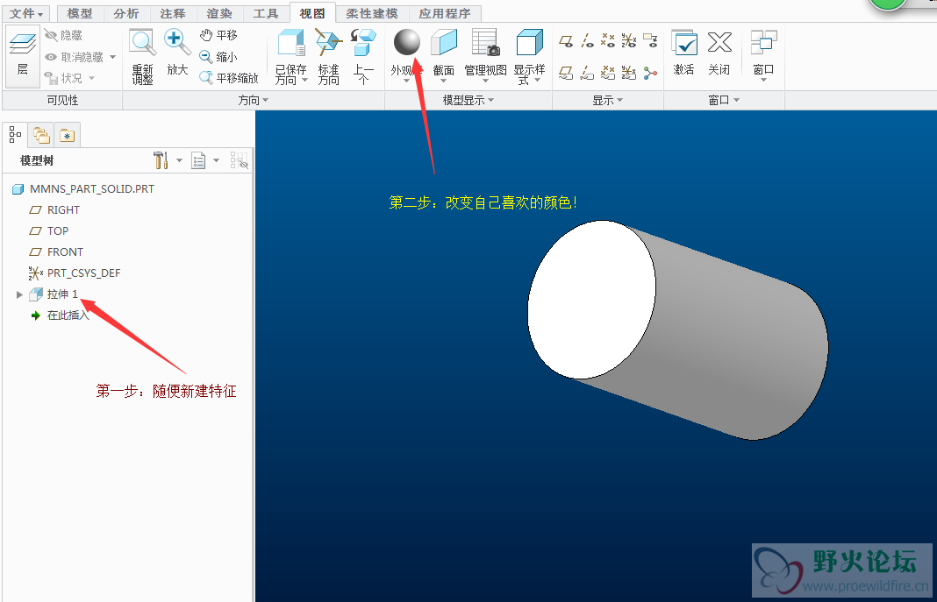Open model tree settings hammer icon
The image size is (937, 602).
click(161, 159)
